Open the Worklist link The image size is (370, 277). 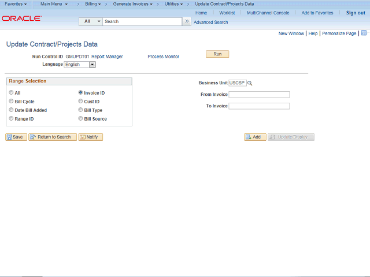coord(227,13)
